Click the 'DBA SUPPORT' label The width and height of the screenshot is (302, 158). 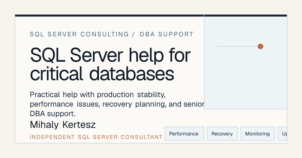[167, 34]
